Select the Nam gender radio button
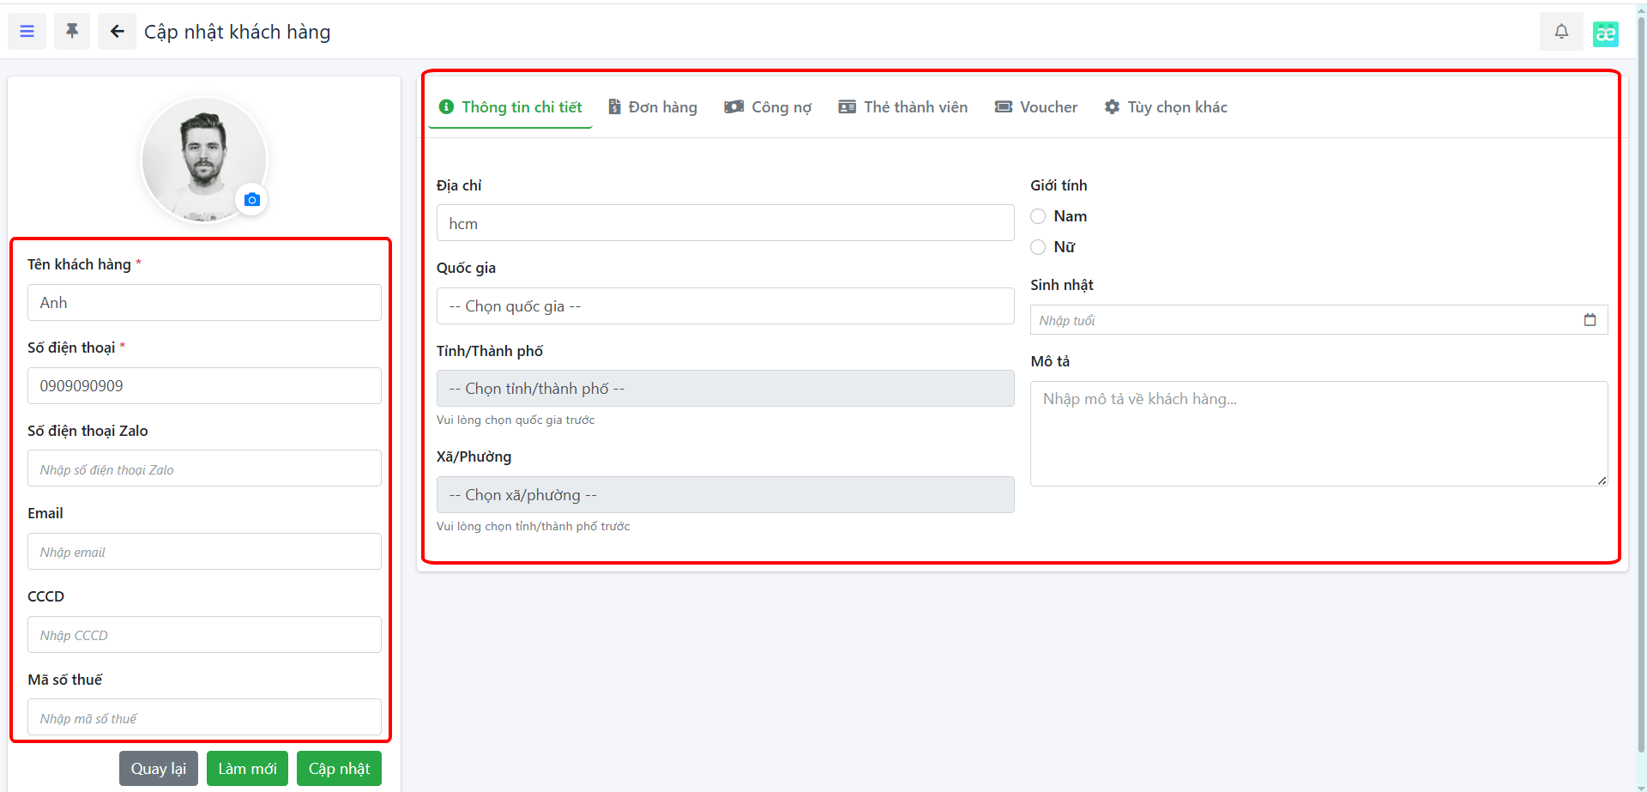 [x=1038, y=216]
